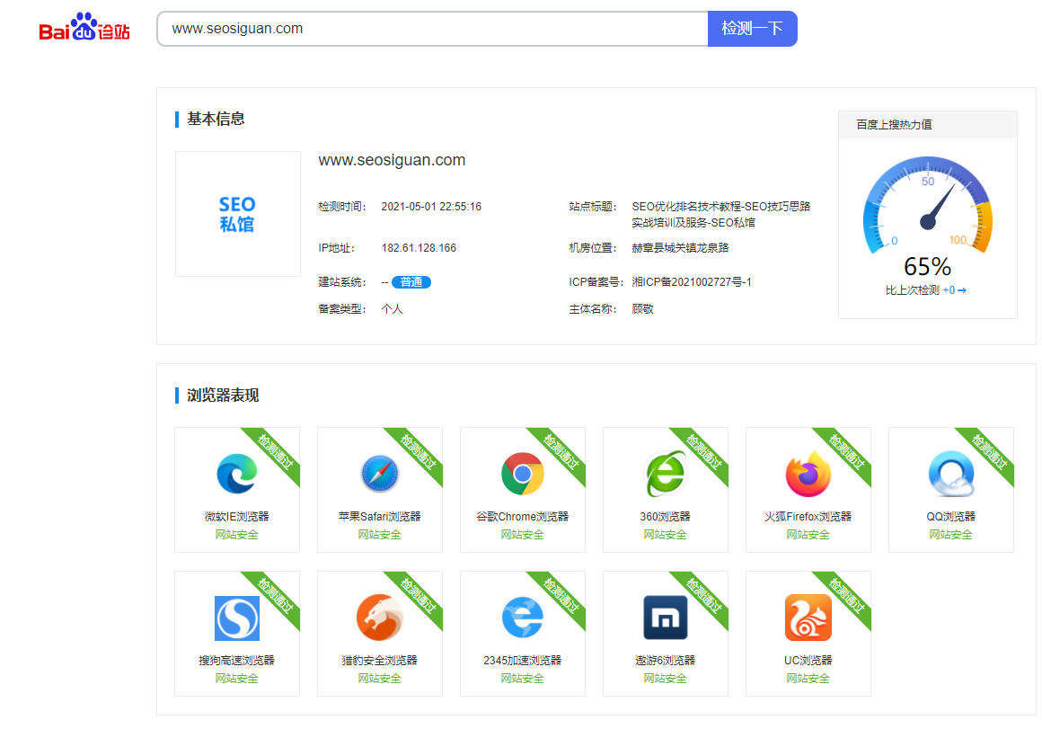Click the 遨游6浏览器 label

coord(666,660)
